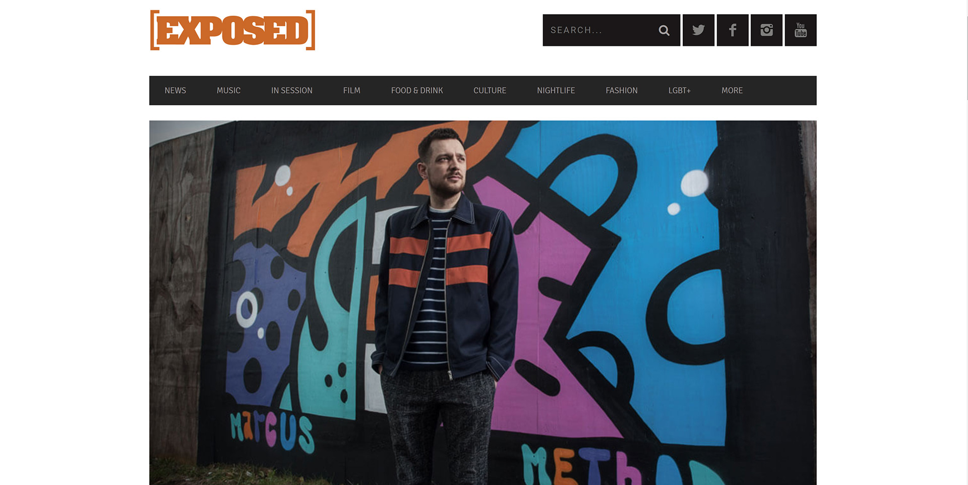The image size is (968, 485).
Task: Click the featured mural article image
Action: tap(483, 302)
